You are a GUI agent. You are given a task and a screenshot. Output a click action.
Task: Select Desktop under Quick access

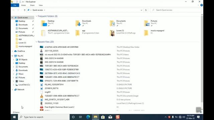pyautogui.click(x=22, y=21)
